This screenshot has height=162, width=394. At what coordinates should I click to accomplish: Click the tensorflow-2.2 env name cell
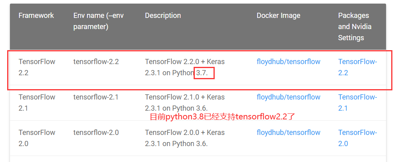(x=96, y=62)
